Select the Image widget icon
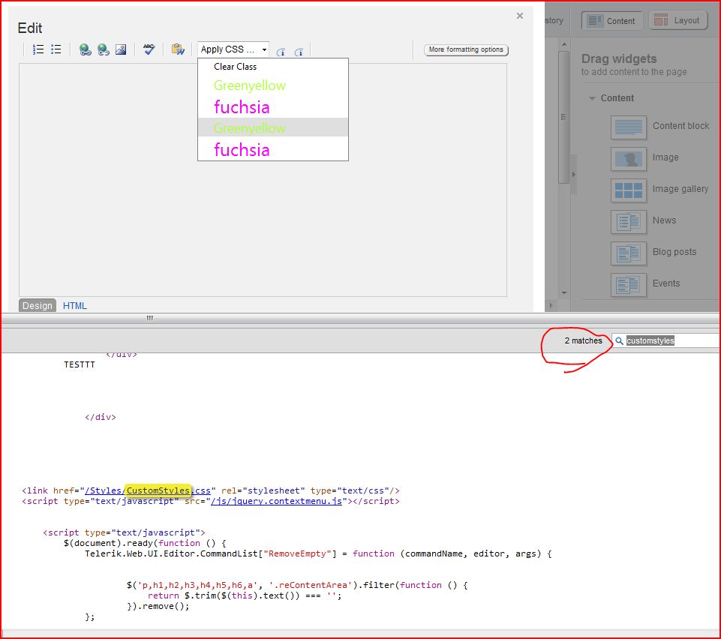 (629, 159)
